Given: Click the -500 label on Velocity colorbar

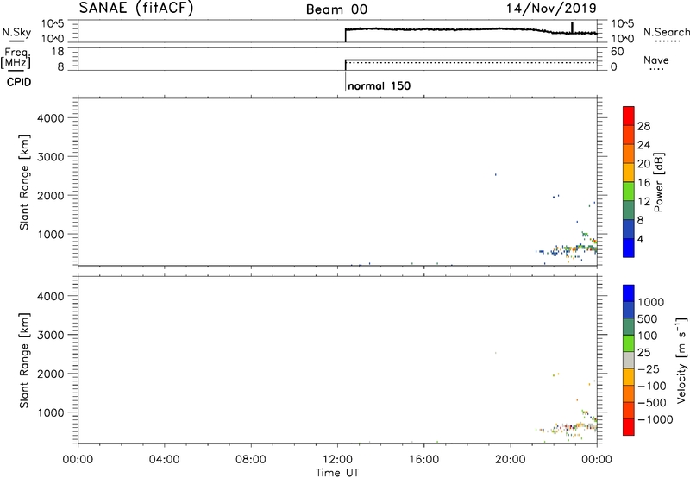Looking at the screenshot, I should (x=652, y=402).
